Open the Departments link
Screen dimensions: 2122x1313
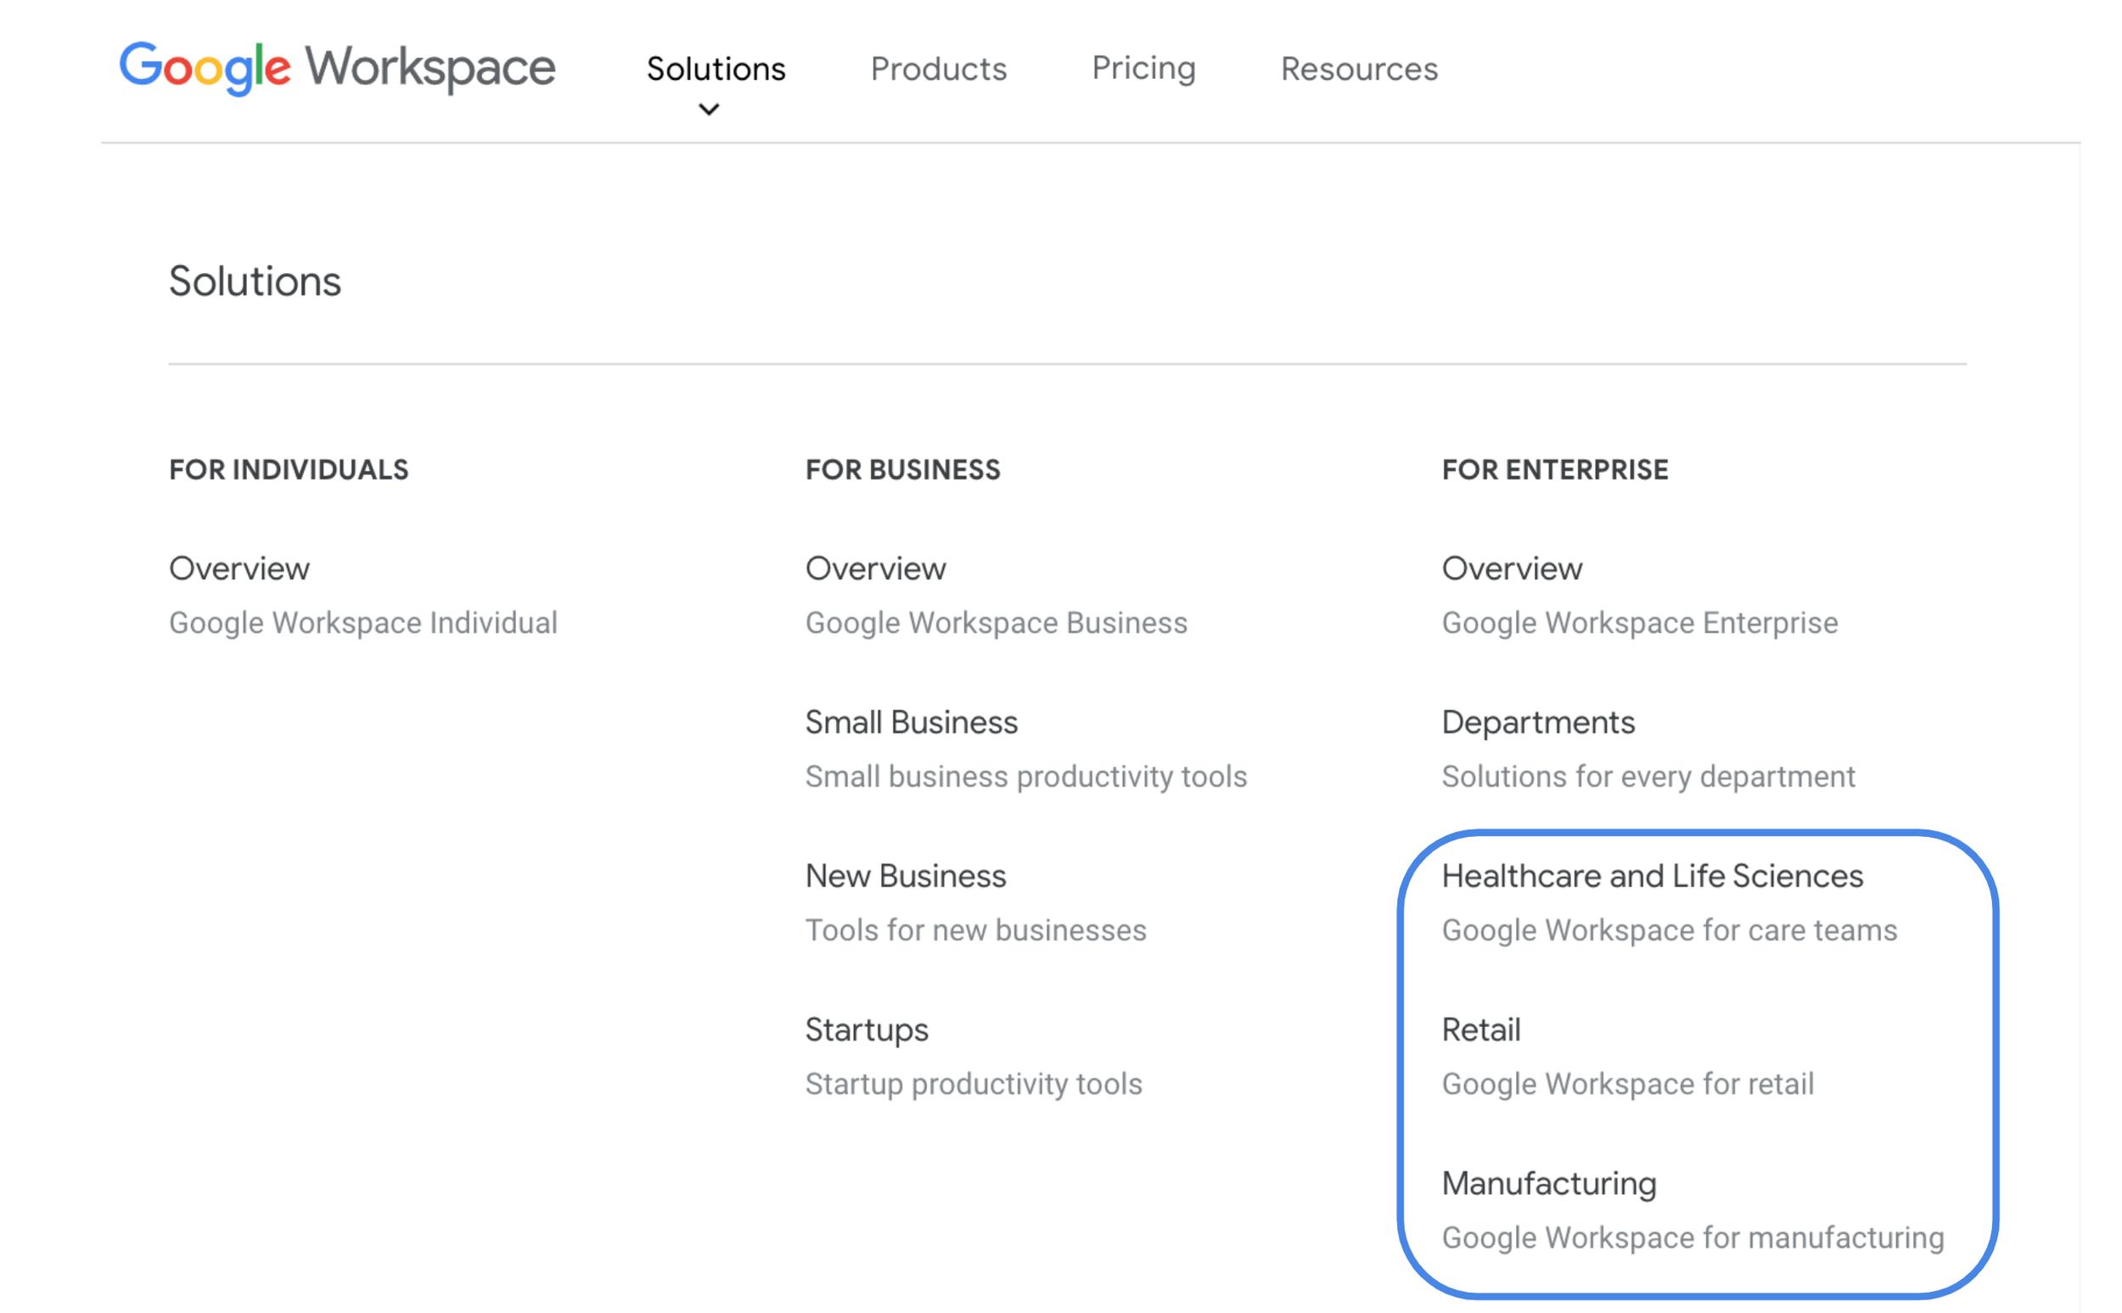1538,721
